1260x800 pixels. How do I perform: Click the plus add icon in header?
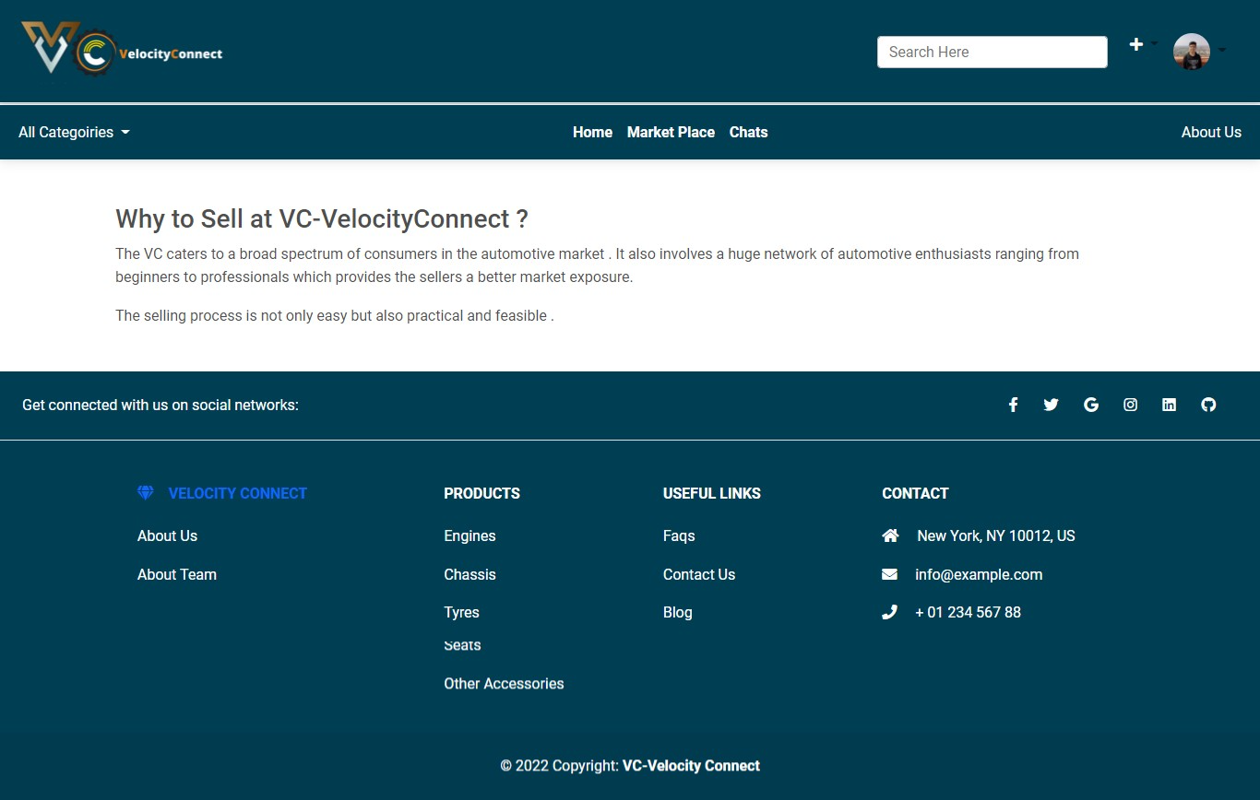click(1136, 44)
